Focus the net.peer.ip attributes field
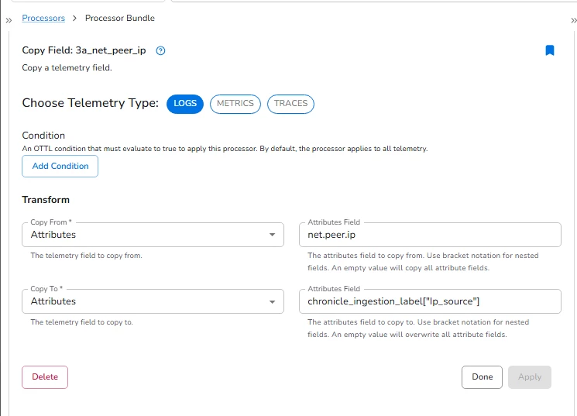This screenshot has height=416, width=577. point(430,235)
